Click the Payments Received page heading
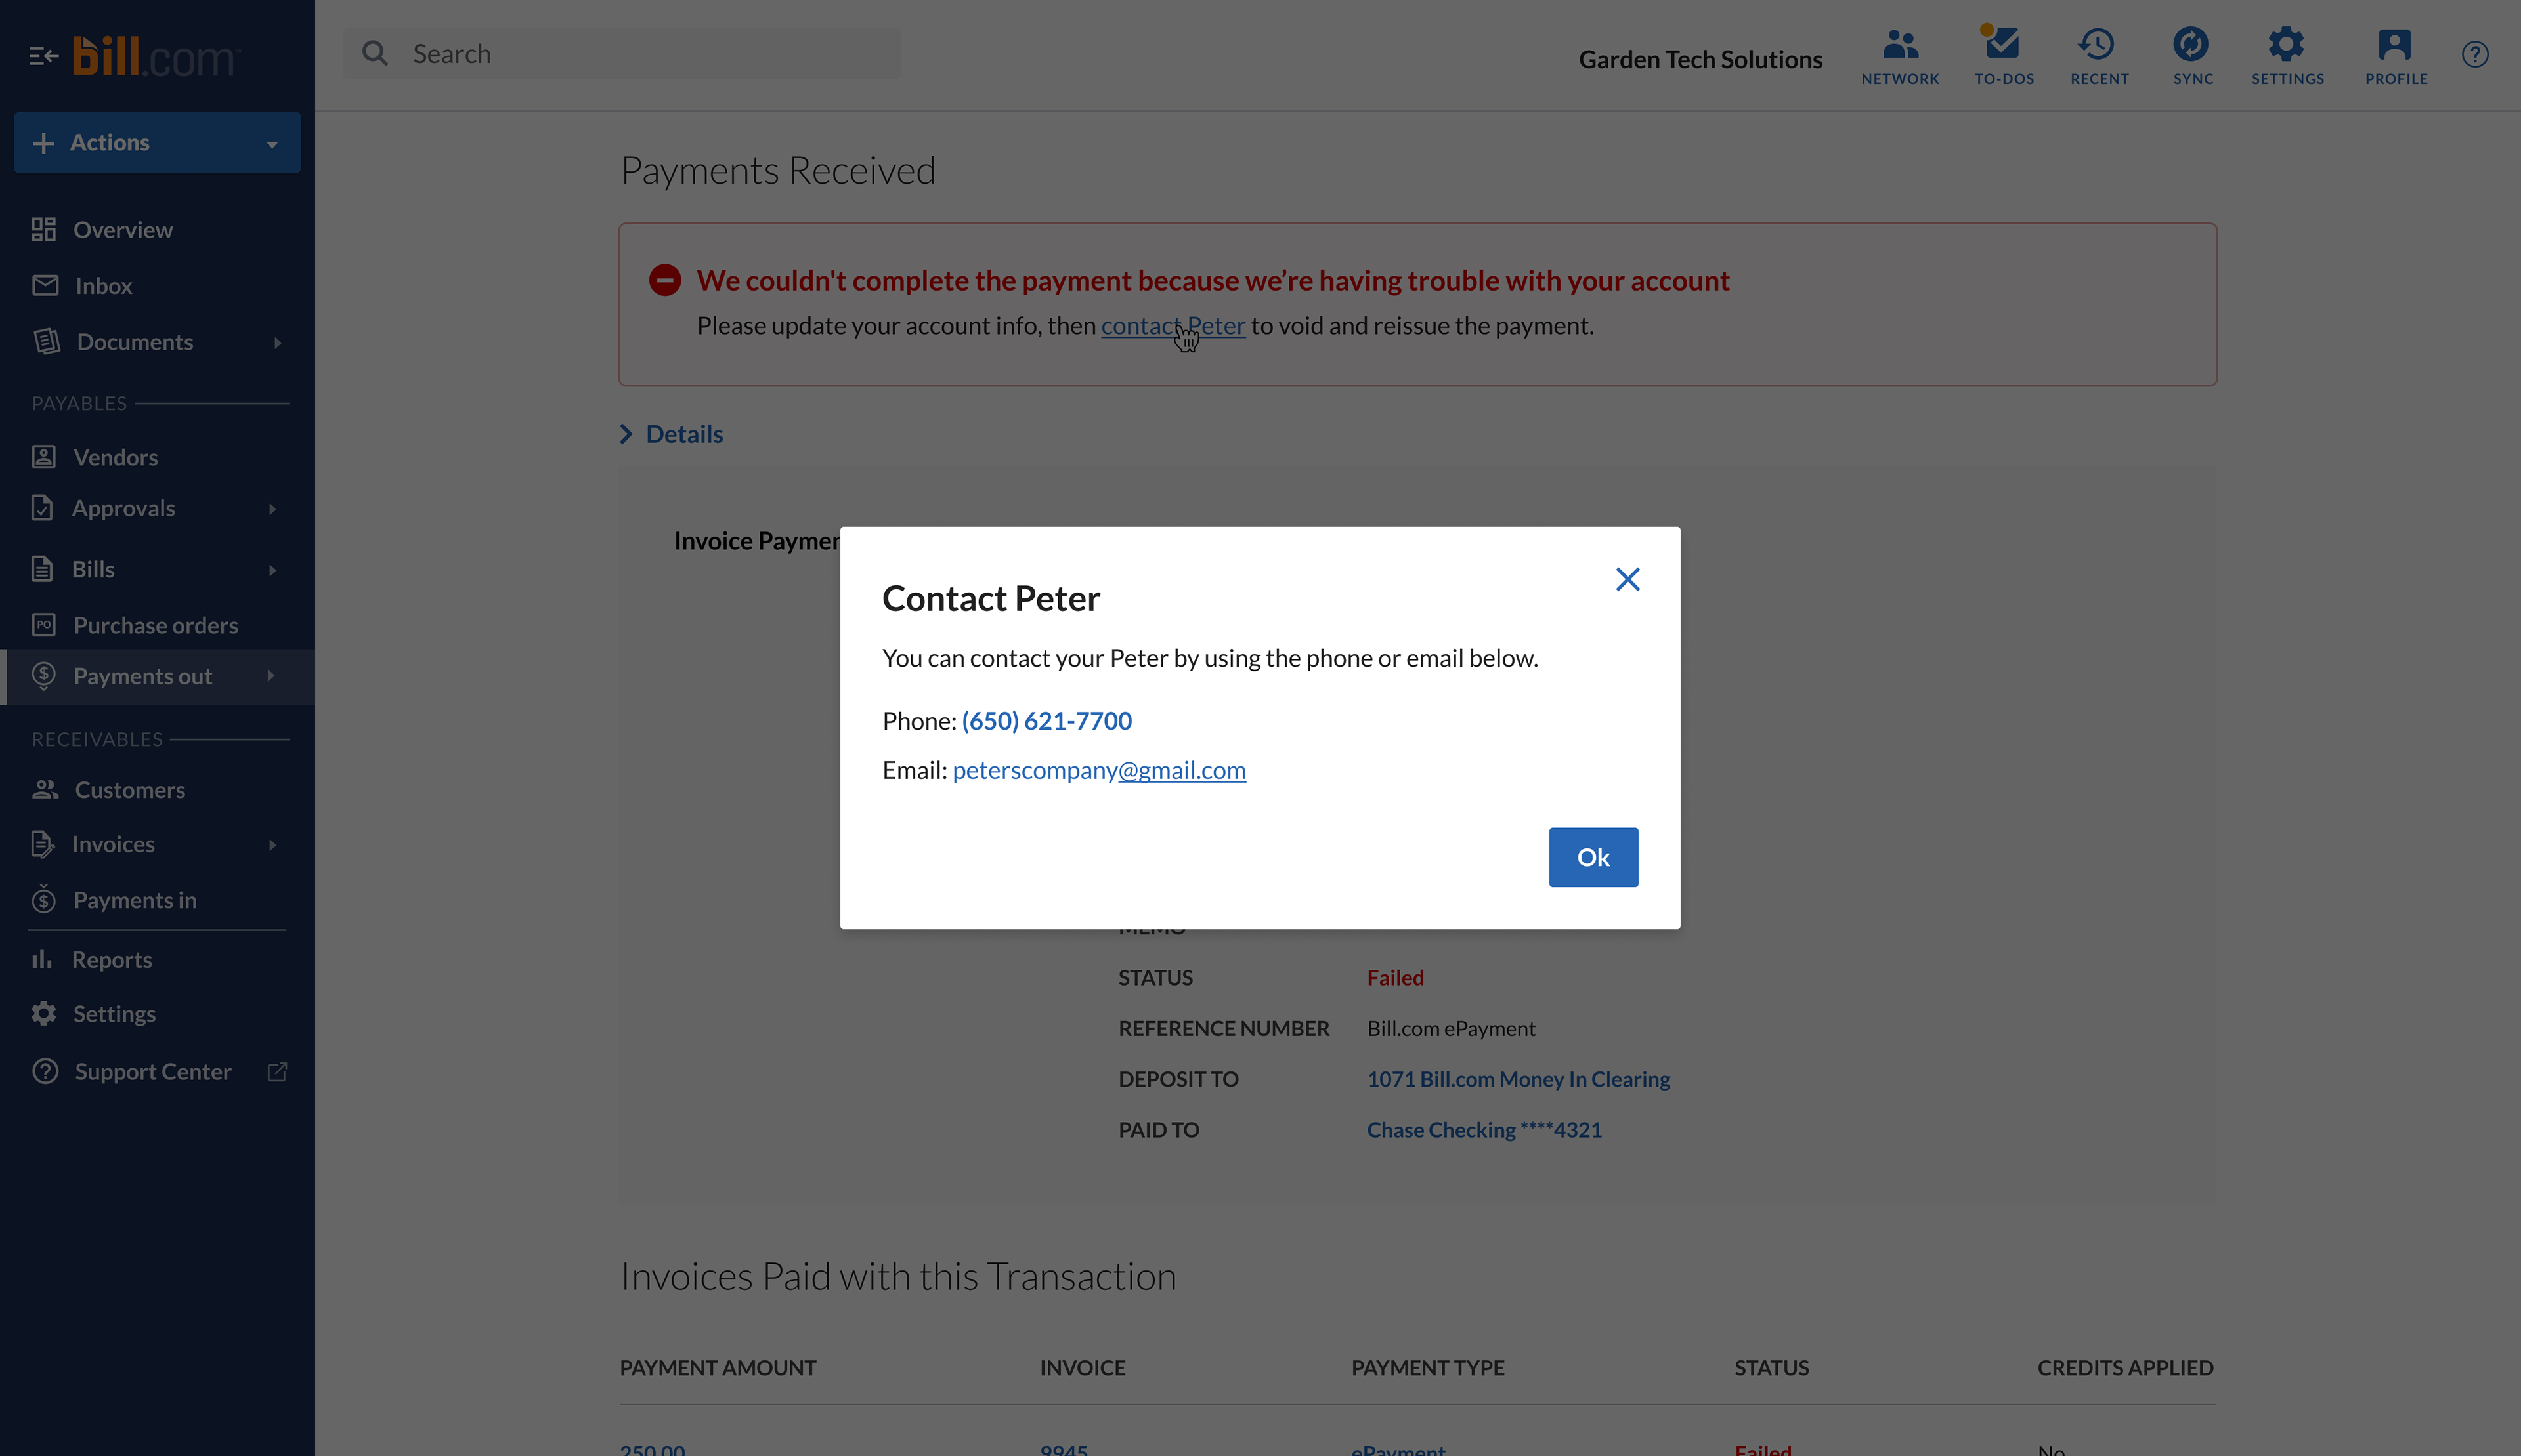Image resolution: width=2521 pixels, height=1456 pixels. pyautogui.click(x=779, y=170)
